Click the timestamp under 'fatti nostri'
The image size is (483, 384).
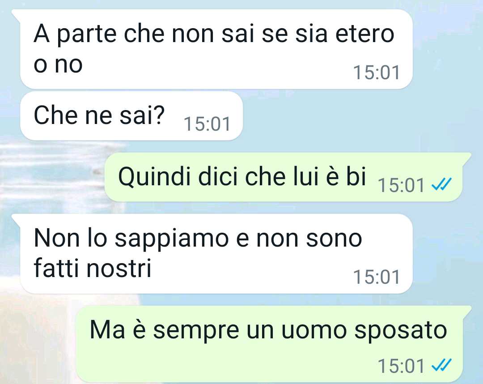[376, 277]
